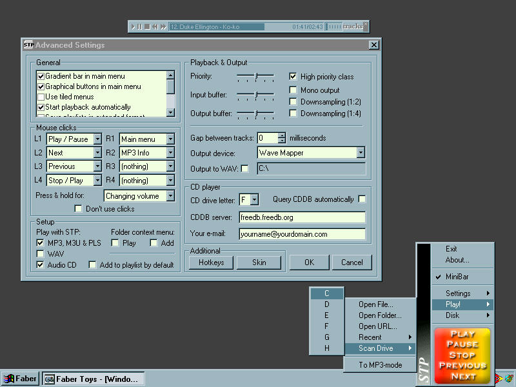Screen dimensions: 516x387
Task: Click the CDDB server text field
Action: click(x=302, y=217)
